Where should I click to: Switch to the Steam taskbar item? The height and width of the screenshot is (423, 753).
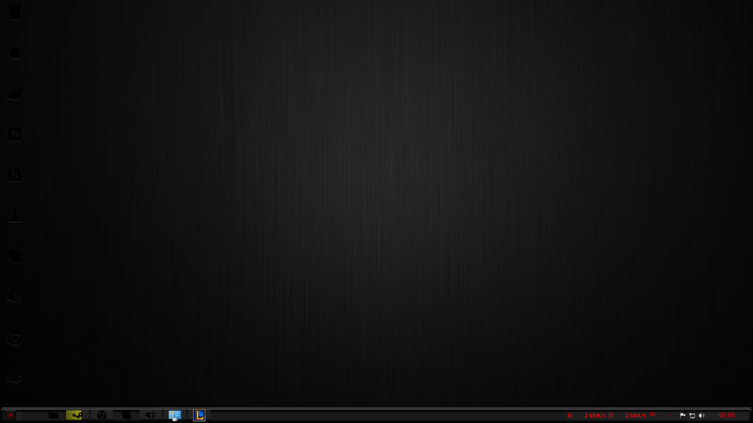[x=77, y=415]
